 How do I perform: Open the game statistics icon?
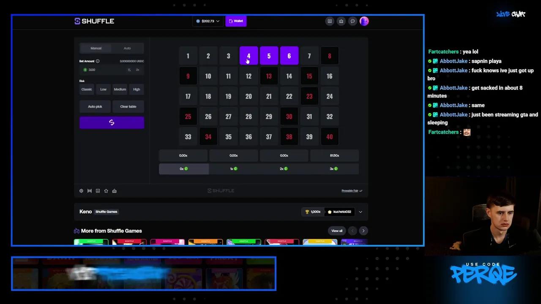pyautogui.click(x=98, y=191)
